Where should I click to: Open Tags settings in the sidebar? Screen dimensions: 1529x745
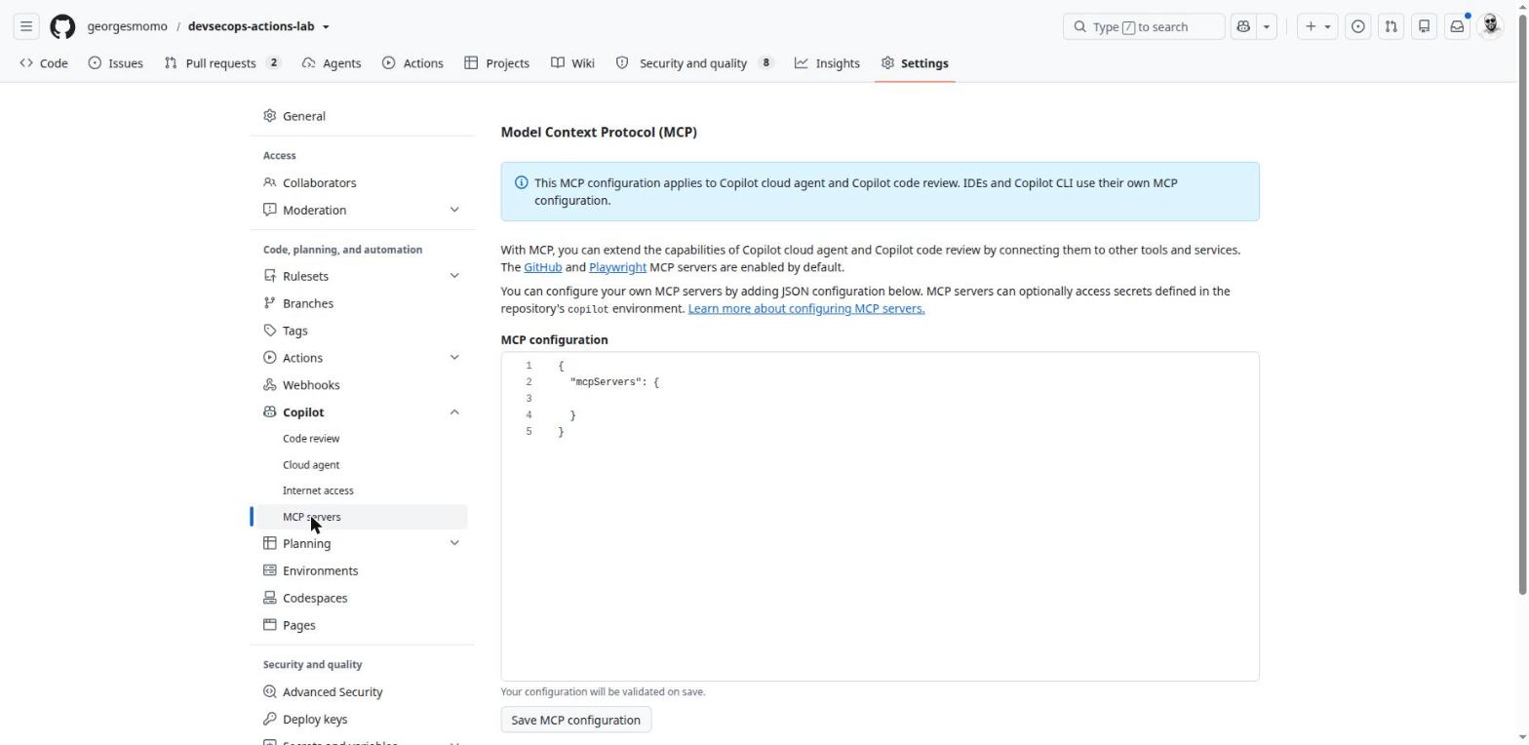tap(294, 331)
